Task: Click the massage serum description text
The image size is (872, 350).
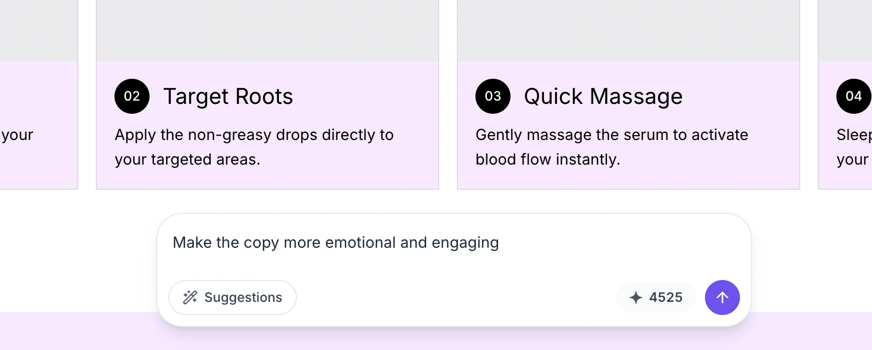Action: pyautogui.click(x=611, y=147)
